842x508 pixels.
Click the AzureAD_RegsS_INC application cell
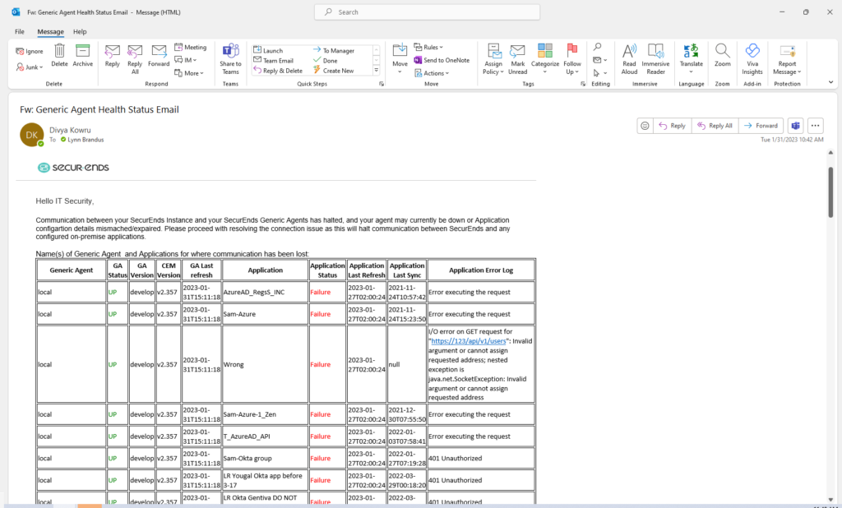266,292
